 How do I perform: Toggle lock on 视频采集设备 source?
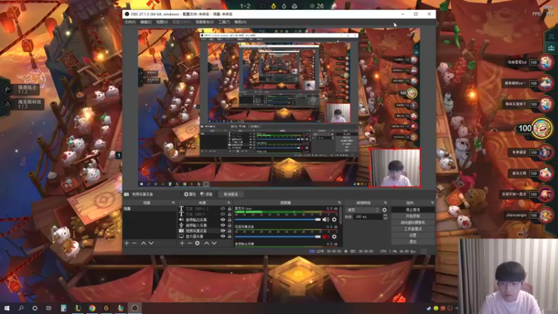(x=229, y=231)
